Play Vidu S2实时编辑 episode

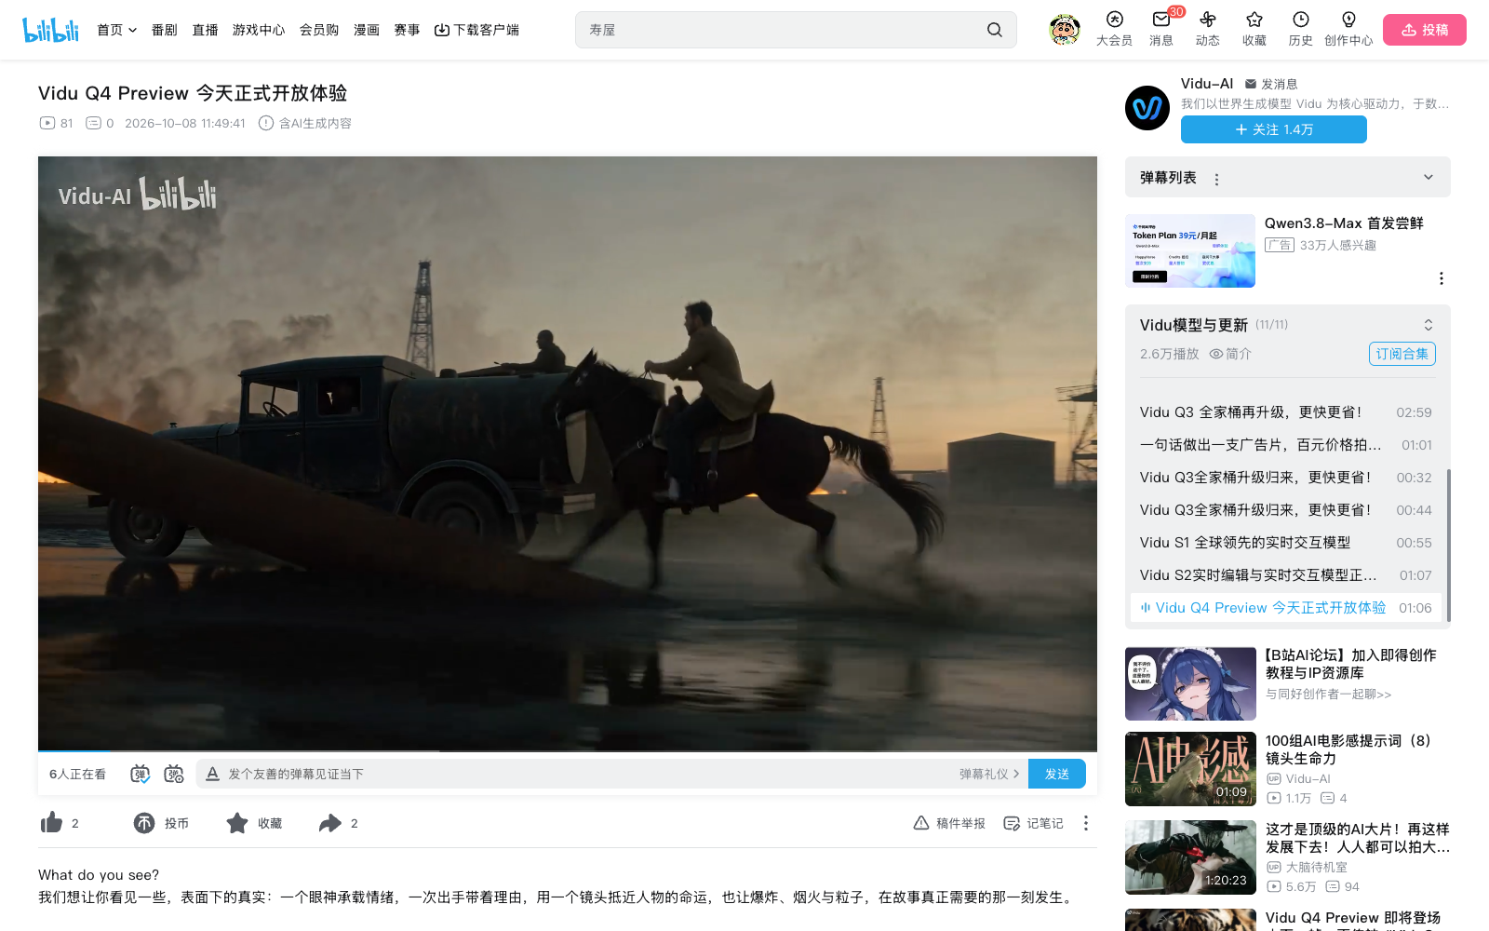1286,575
